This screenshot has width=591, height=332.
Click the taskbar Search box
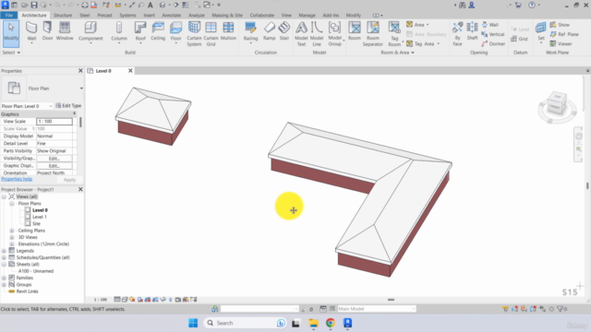[x=244, y=323]
